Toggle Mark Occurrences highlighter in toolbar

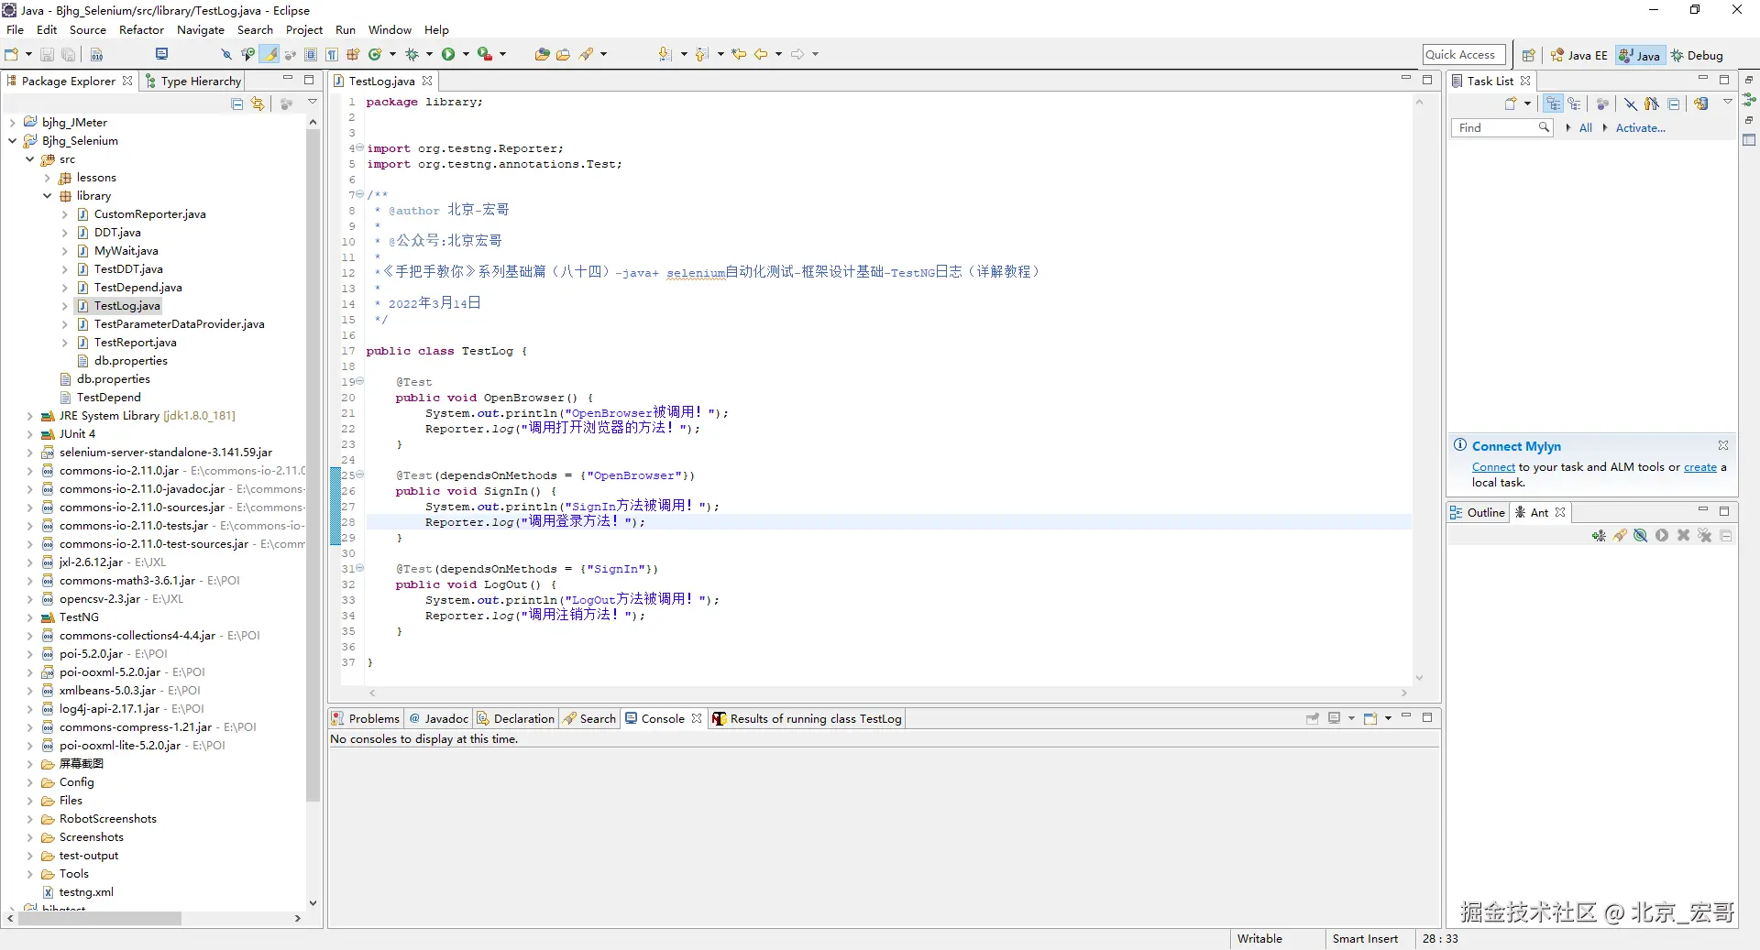pos(269,55)
